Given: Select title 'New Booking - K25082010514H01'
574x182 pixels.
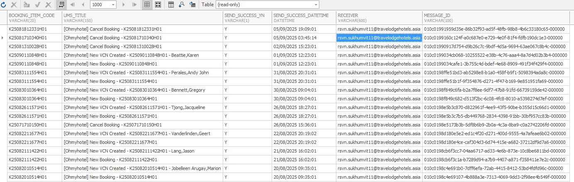Looking at the screenshot, I should (x=143, y=177).
